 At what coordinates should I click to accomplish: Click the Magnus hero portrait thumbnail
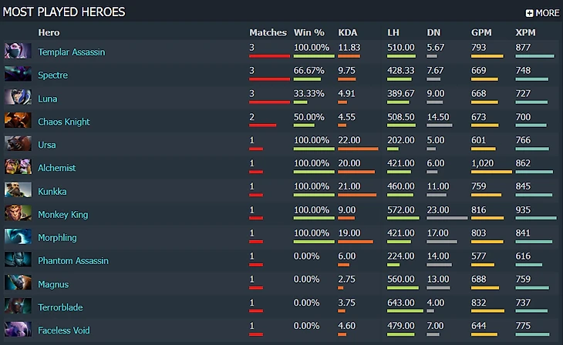click(x=18, y=283)
